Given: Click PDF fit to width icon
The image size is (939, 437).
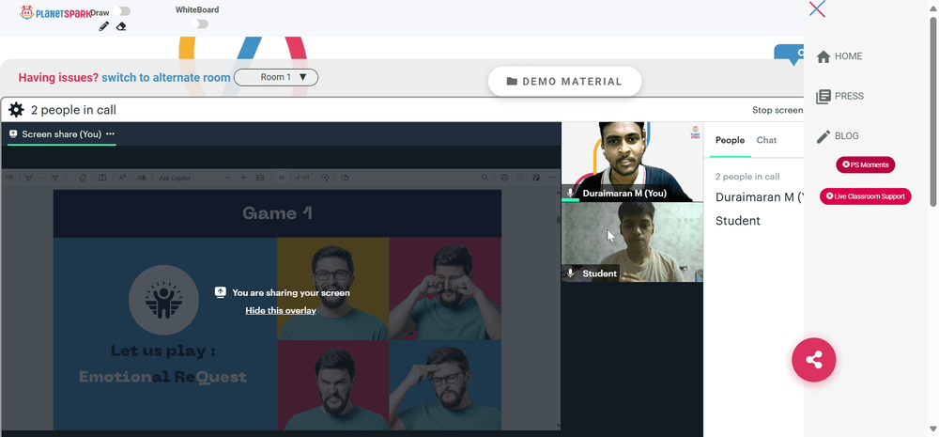Looking at the screenshot, I should tap(260, 178).
